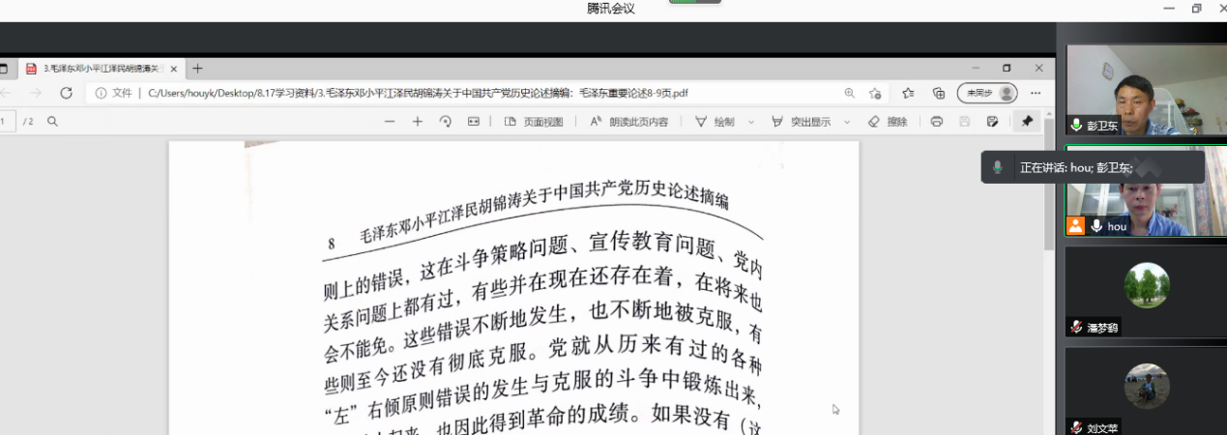Expand the Draw tool dropdown arrow
Screen dimensions: 1227x435
point(751,122)
